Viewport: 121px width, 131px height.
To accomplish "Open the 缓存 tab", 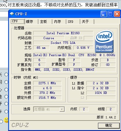I will (x=31, y=21).
